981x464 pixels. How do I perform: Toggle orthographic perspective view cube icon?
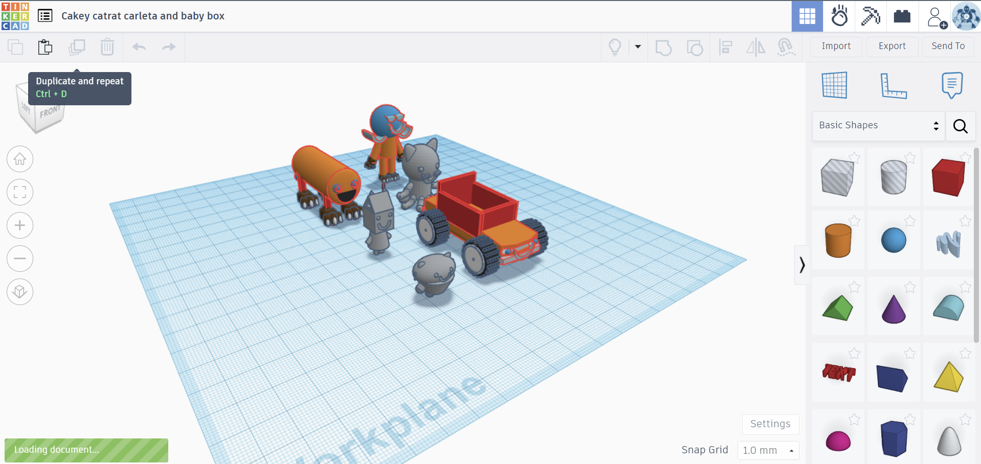pos(20,292)
